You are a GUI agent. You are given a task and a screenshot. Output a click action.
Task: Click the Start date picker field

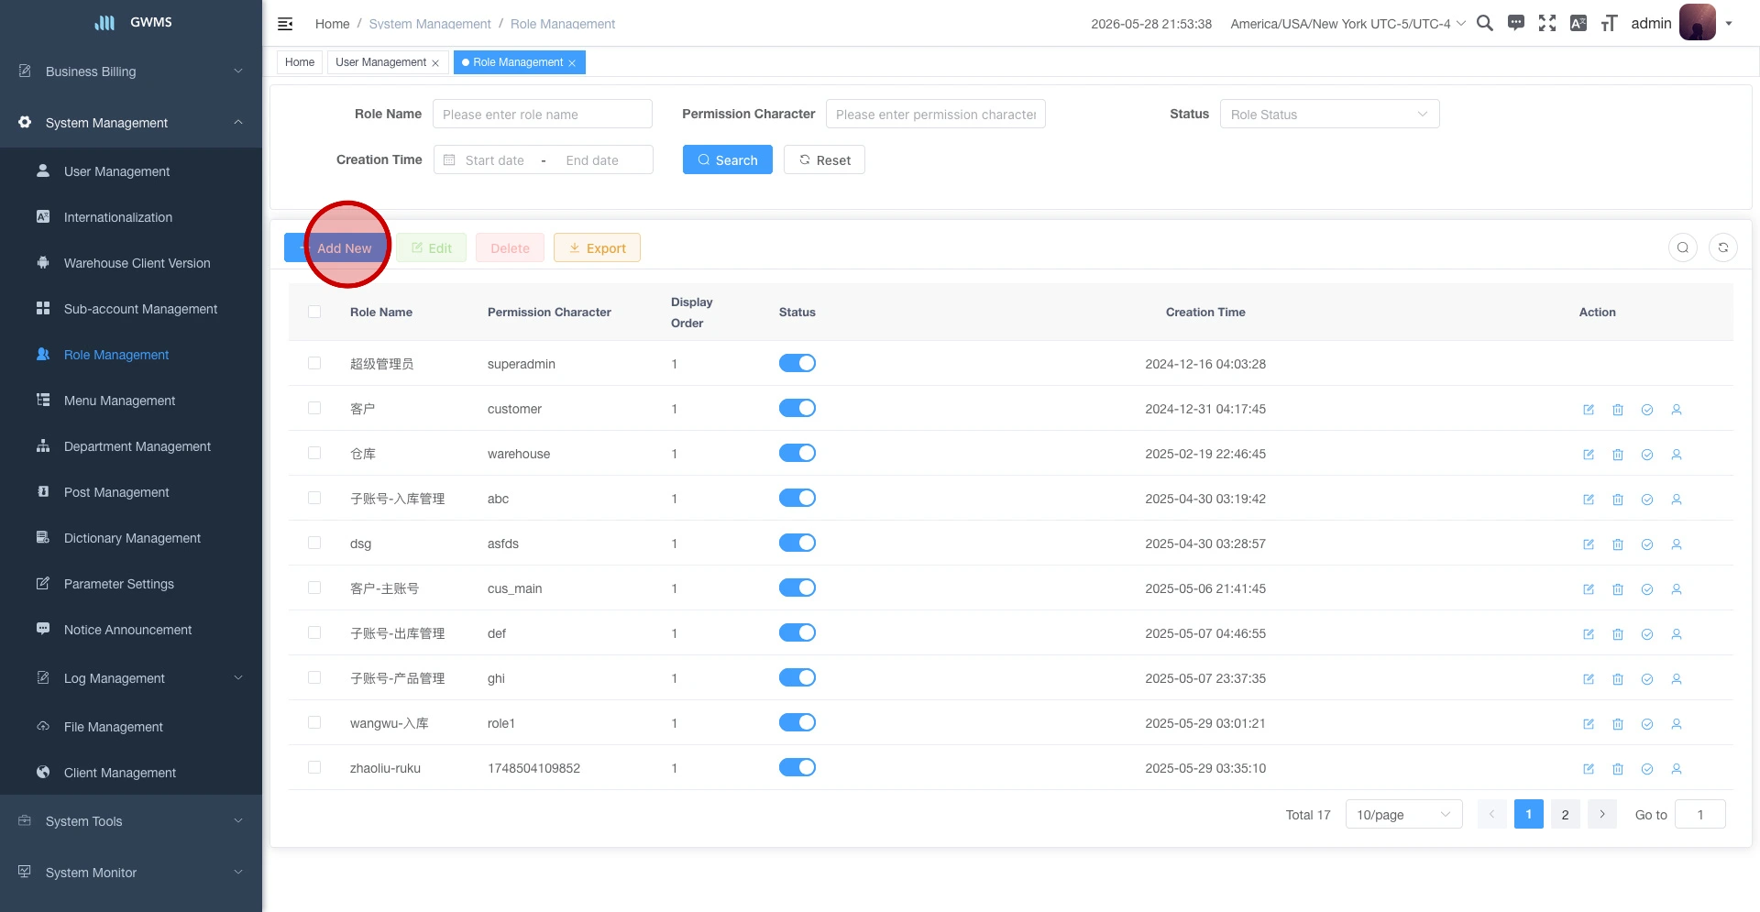click(x=495, y=159)
